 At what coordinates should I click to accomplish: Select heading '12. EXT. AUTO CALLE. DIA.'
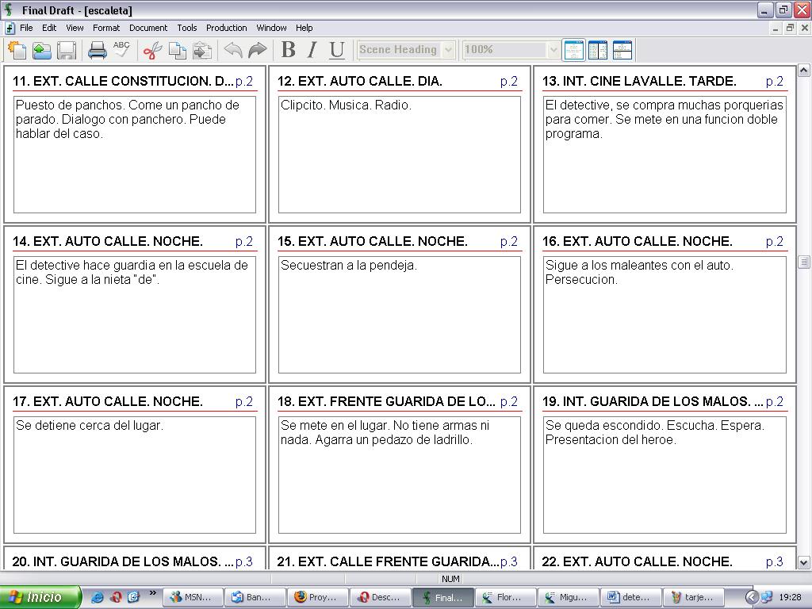[360, 82]
